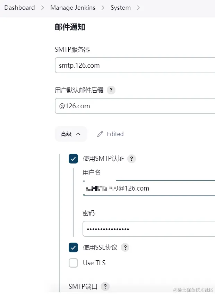
Task: Focus the 用户默认邮件后缀 text field
Action: point(135,106)
